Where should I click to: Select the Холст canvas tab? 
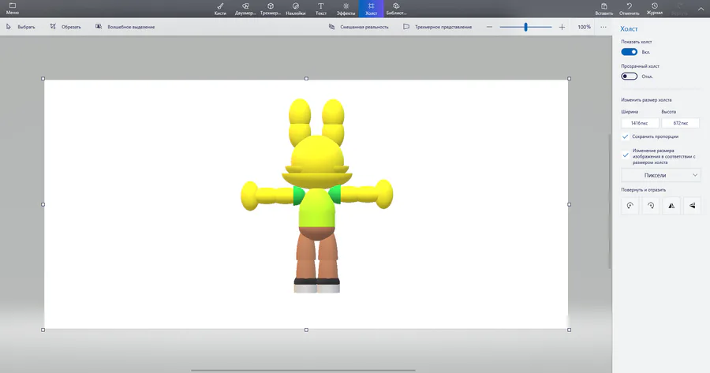pyautogui.click(x=371, y=9)
